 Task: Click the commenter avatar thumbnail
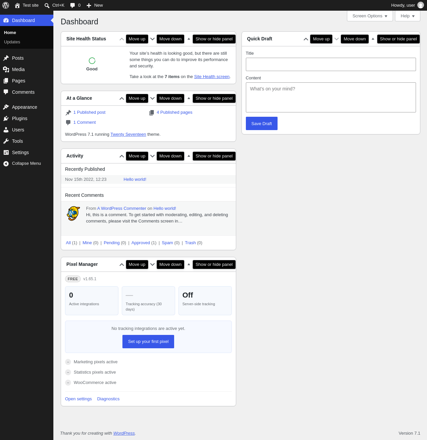click(73, 213)
